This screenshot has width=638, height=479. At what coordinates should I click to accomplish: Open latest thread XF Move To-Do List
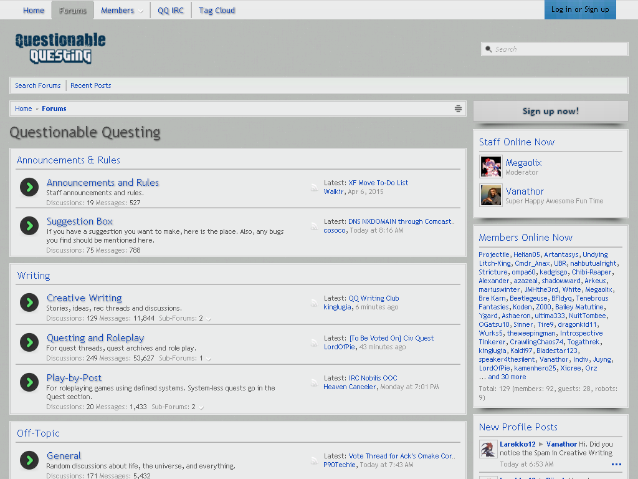(x=378, y=183)
